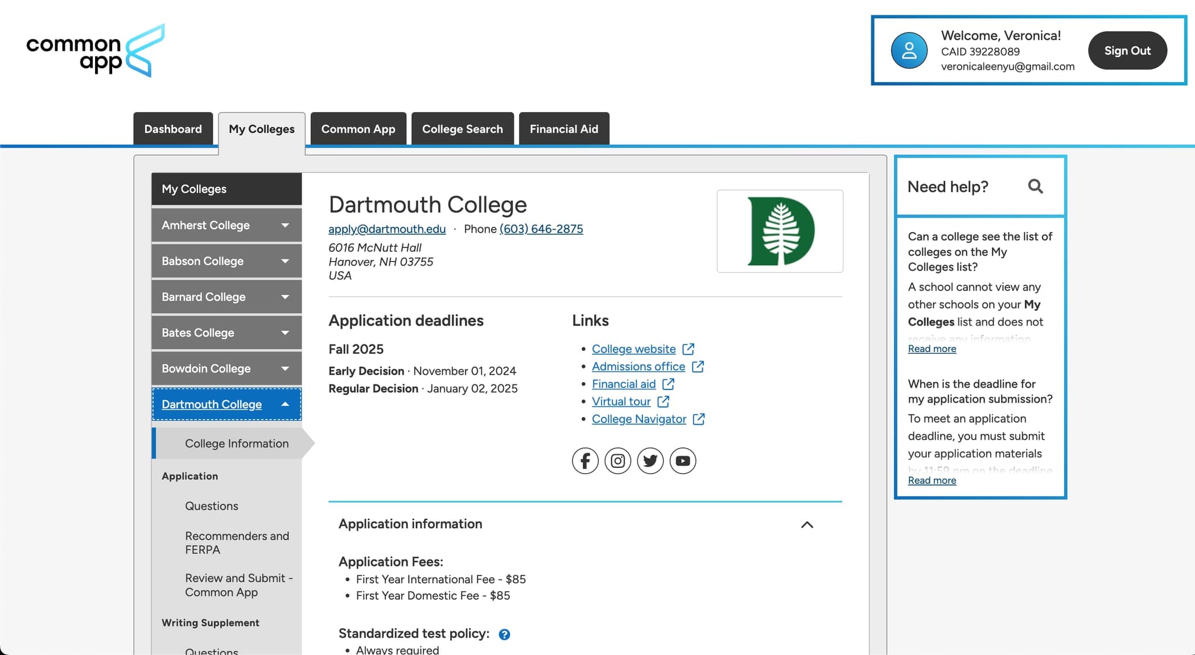Click the apply@dartmouth.edu email link
The width and height of the screenshot is (1195, 655).
pyautogui.click(x=388, y=228)
